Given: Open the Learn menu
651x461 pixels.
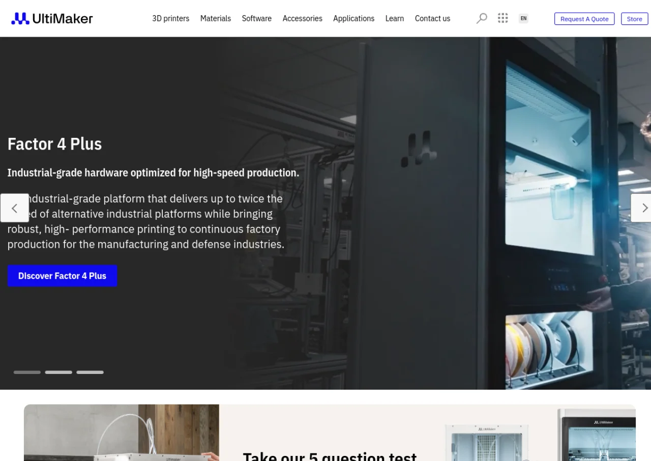Looking at the screenshot, I should pos(395,18).
